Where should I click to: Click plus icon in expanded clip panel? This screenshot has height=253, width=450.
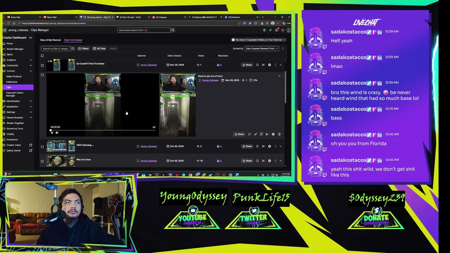tap(273, 134)
